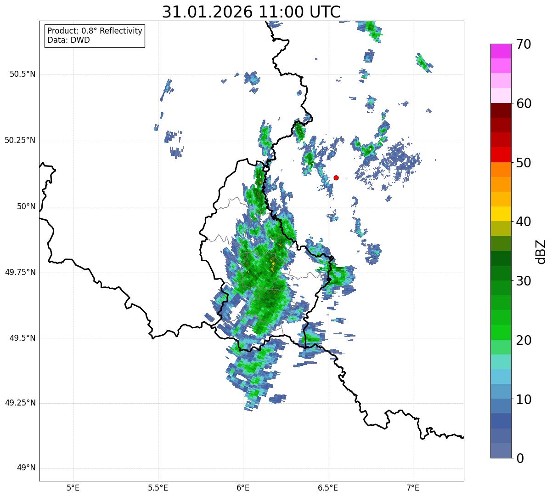Click the colorbar value label '70'
The height and width of the screenshot is (497, 552).
click(x=523, y=44)
